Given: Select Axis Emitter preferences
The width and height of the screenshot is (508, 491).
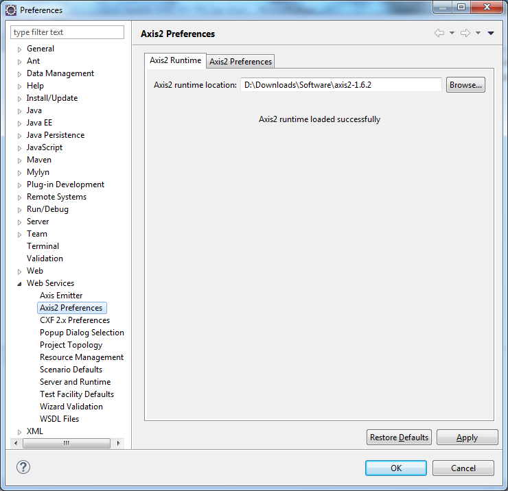Looking at the screenshot, I should 61,296.
